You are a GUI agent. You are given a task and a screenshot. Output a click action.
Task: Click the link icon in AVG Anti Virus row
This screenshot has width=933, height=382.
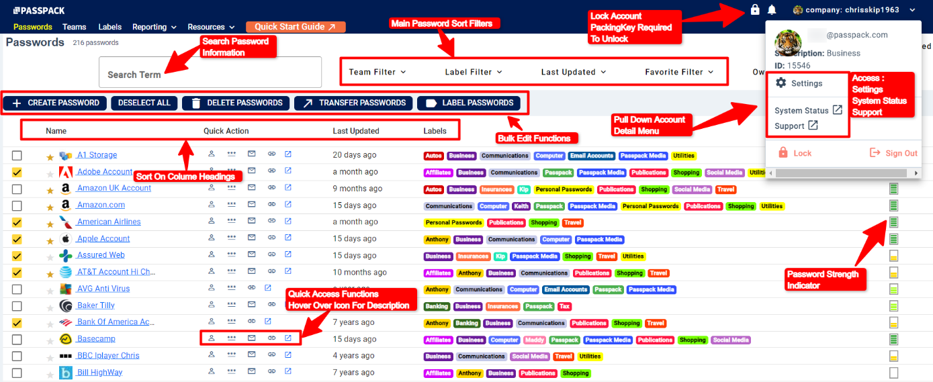coord(252,288)
